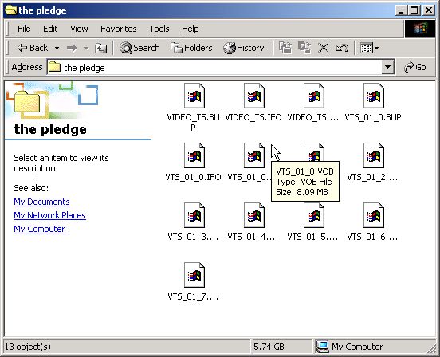
Task: Click the VIDEO_TS.BUP file name label
Action: 193,122
